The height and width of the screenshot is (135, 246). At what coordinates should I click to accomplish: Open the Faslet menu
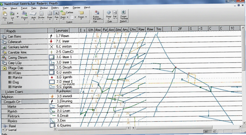[24, 8]
